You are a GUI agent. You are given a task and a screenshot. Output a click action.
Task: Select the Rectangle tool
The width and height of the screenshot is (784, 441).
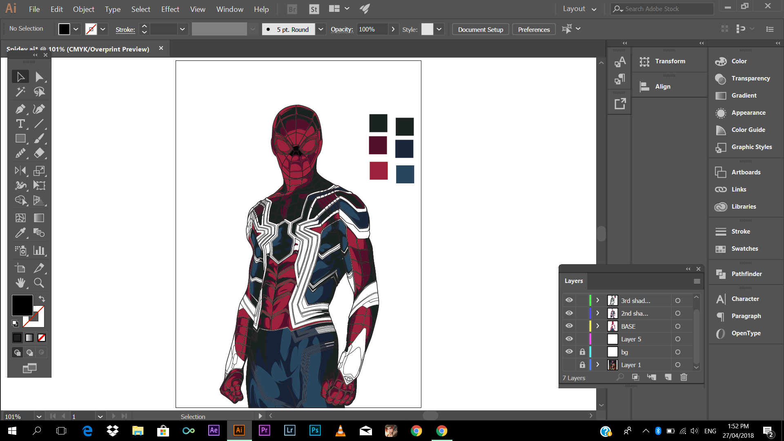tap(20, 138)
